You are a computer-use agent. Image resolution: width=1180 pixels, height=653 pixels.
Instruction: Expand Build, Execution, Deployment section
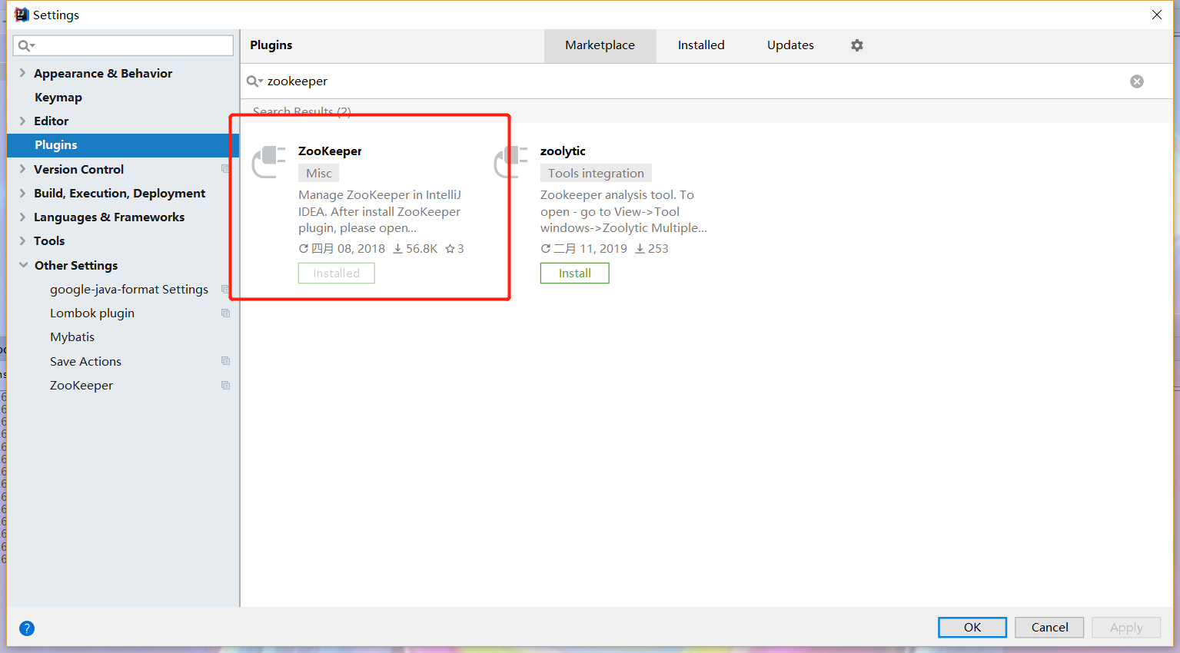pos(22,193)
